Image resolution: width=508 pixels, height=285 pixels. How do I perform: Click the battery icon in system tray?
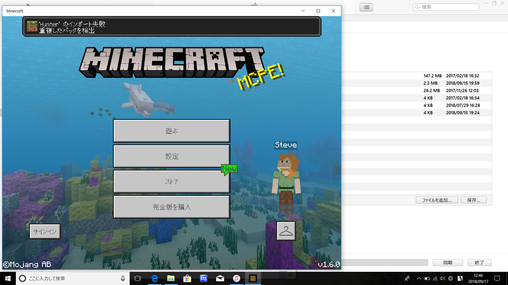coord(427,278)
